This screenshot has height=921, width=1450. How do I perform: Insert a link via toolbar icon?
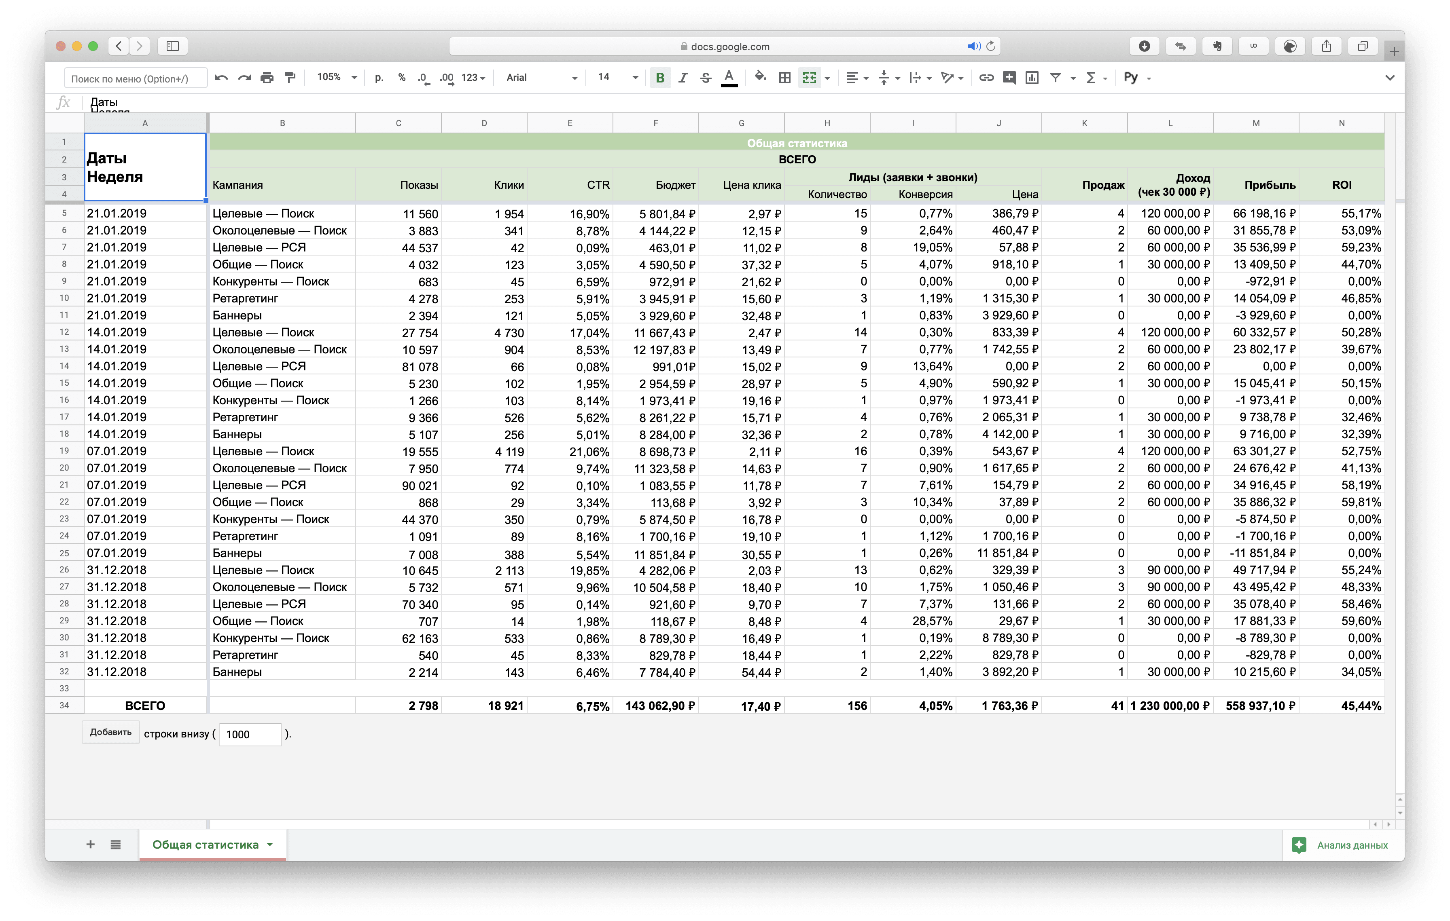point(986,78)
